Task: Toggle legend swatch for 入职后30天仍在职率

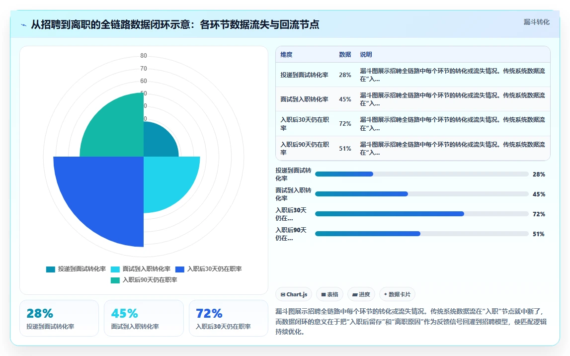Action: click(180, 269)
